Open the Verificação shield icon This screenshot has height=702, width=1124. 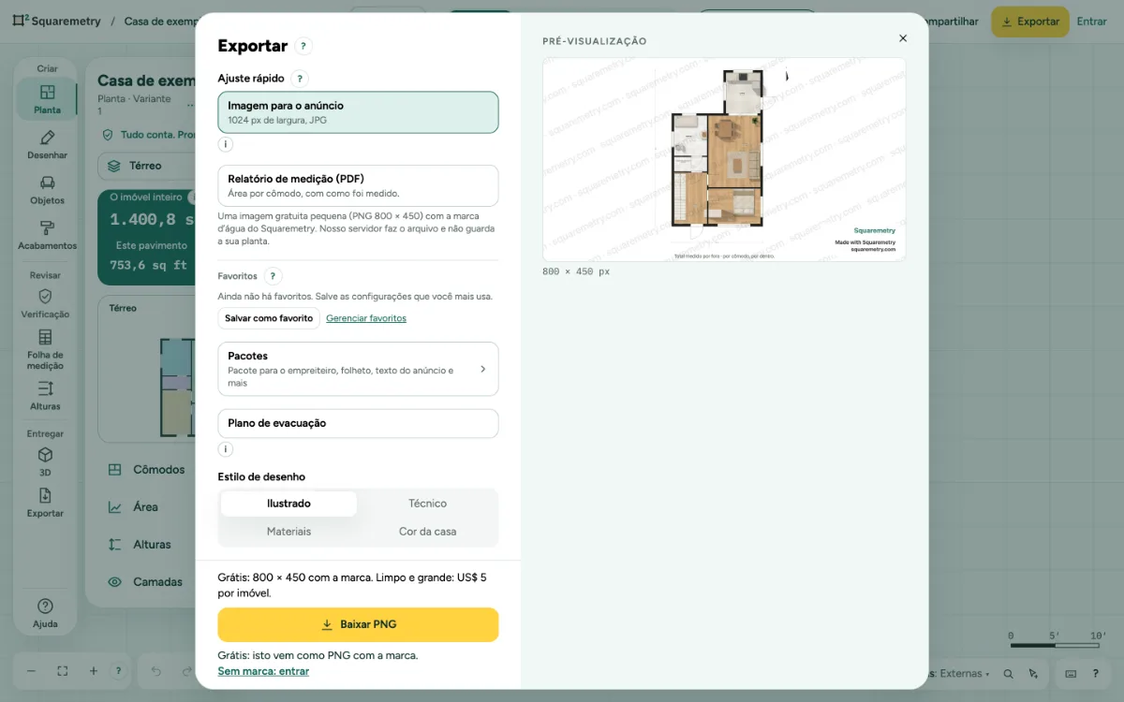click(45, 304)
